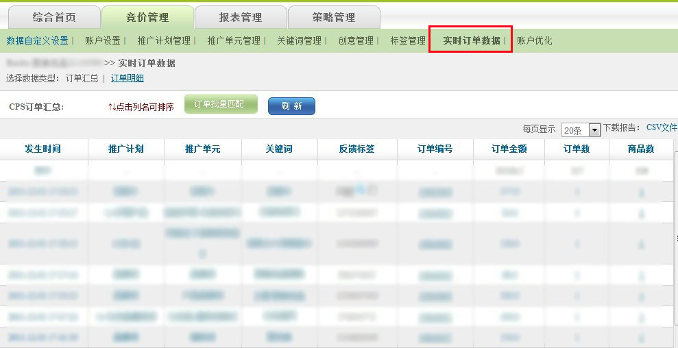Sort by the 关键词 column header
Viewport: 678px width, 348px height.
[279, 149]
